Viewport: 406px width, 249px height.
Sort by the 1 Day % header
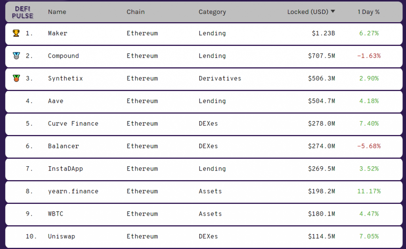coord(368,12)
